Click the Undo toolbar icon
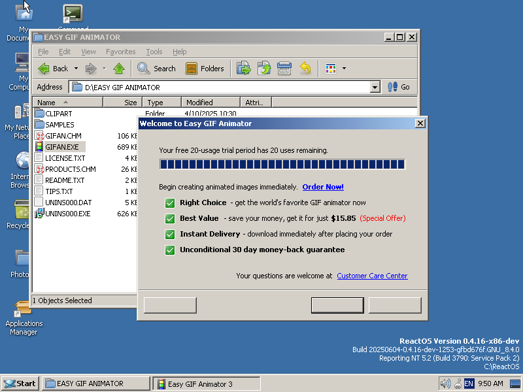This screenshot has height=392, width=523. (x=305, y=69)
